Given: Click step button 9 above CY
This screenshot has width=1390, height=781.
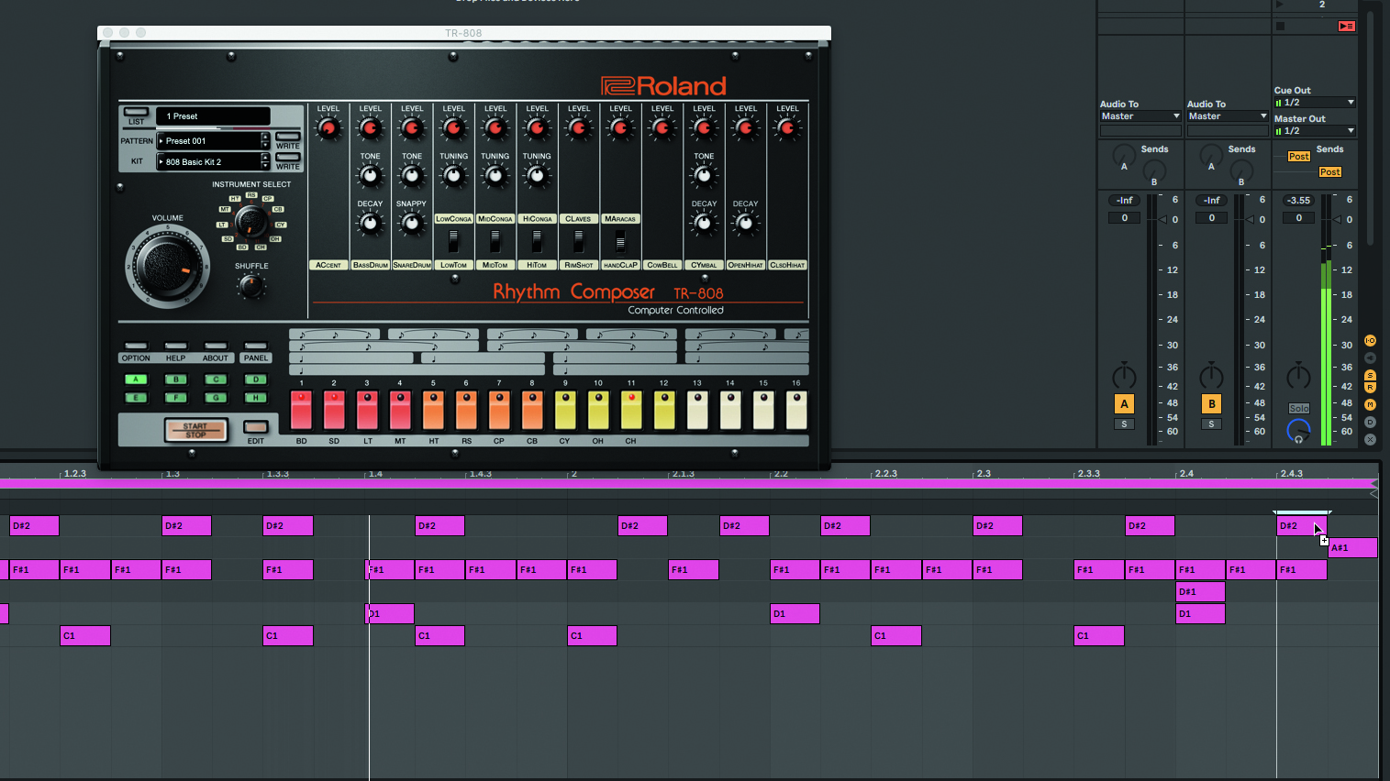Looking at the screenshot, I should (x=565, y=410).
